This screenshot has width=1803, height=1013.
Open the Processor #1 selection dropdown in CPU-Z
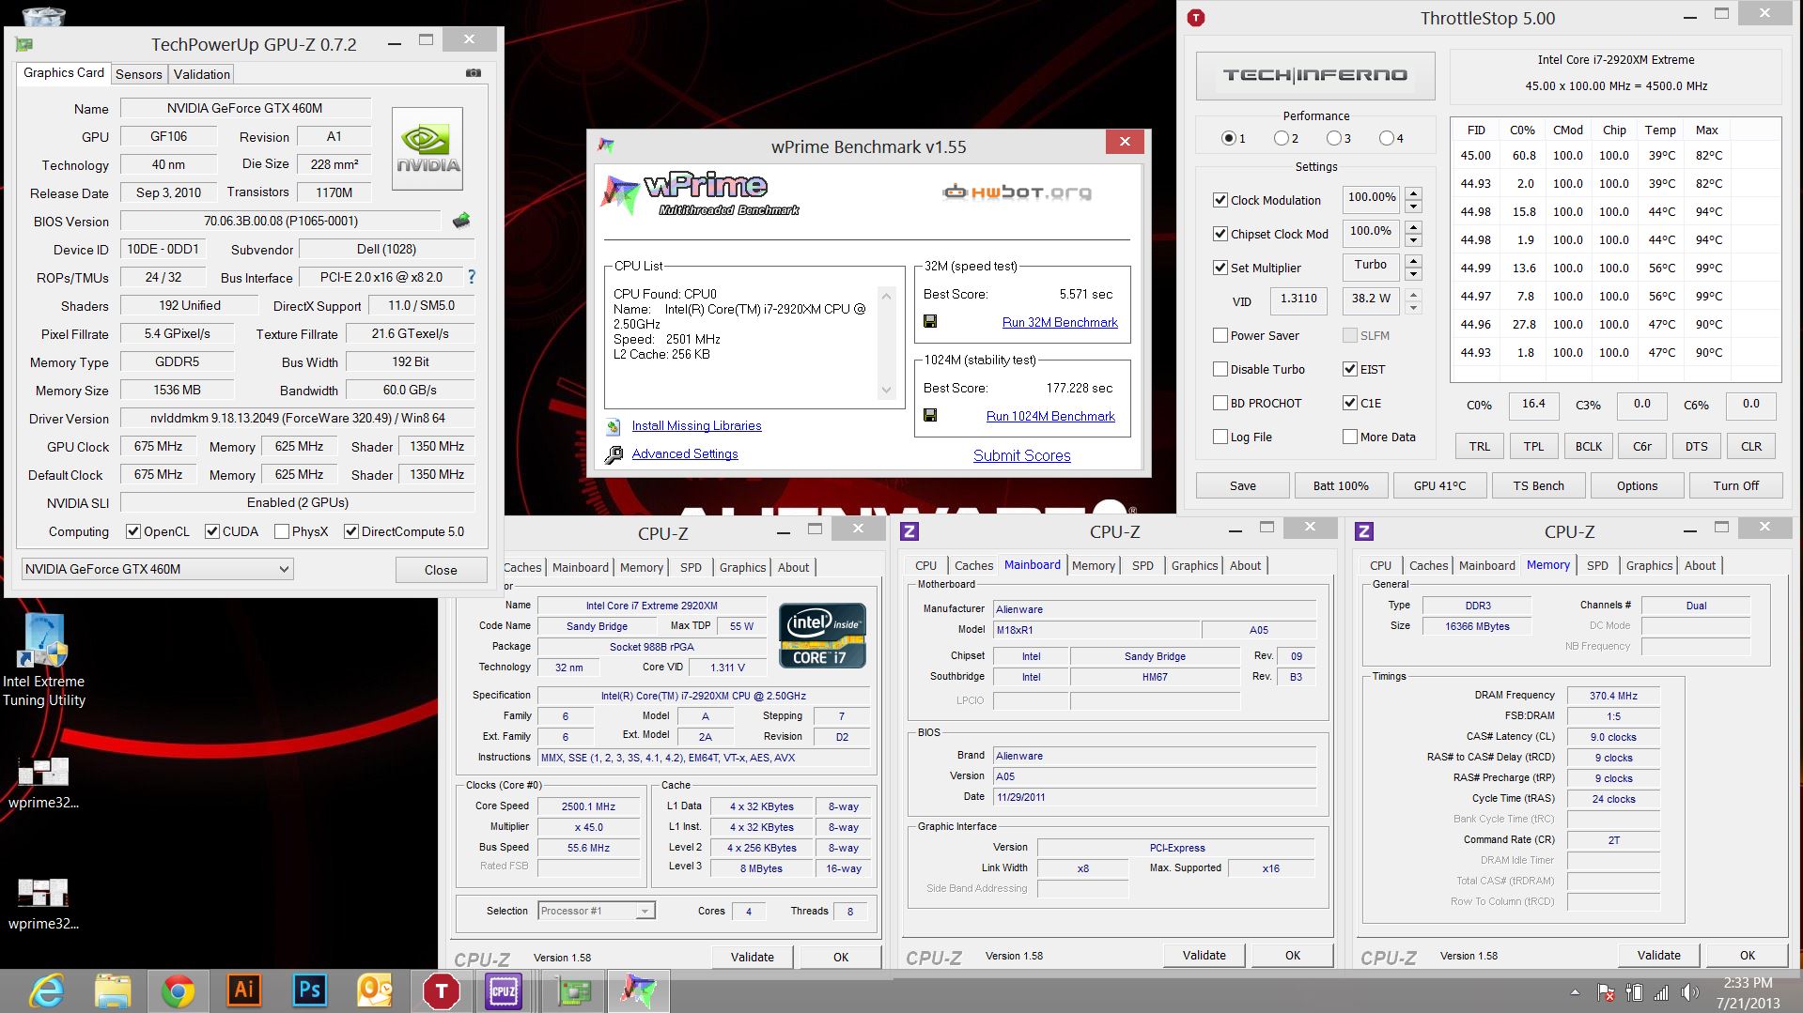point(597,911)
